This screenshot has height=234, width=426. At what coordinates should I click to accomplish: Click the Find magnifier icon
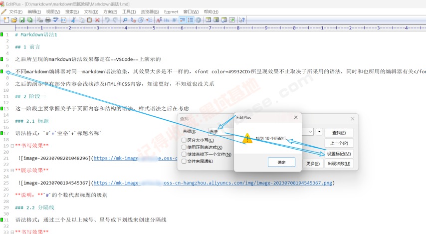click(x=125, y=20)
